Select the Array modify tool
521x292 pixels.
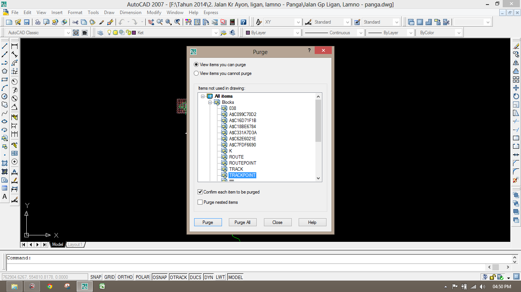[516, 79]
